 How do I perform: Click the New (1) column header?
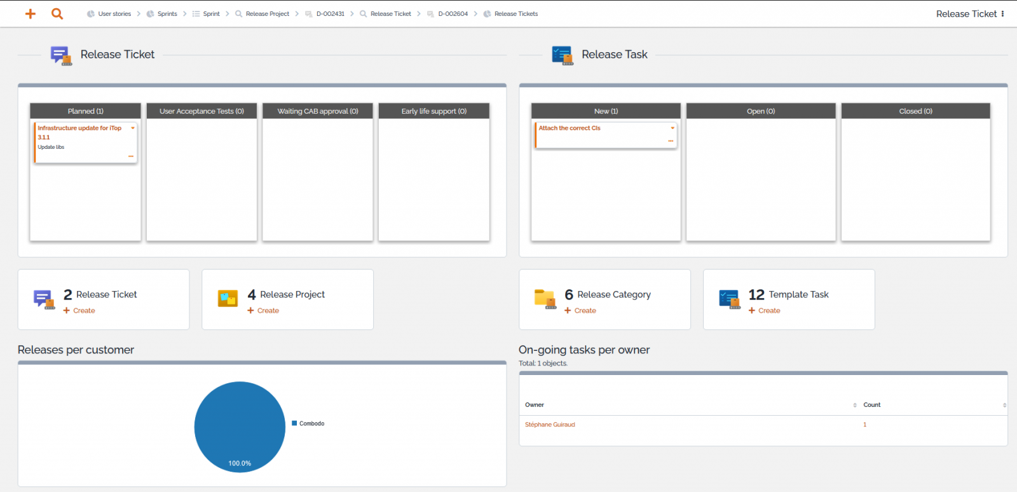[606, 111]
